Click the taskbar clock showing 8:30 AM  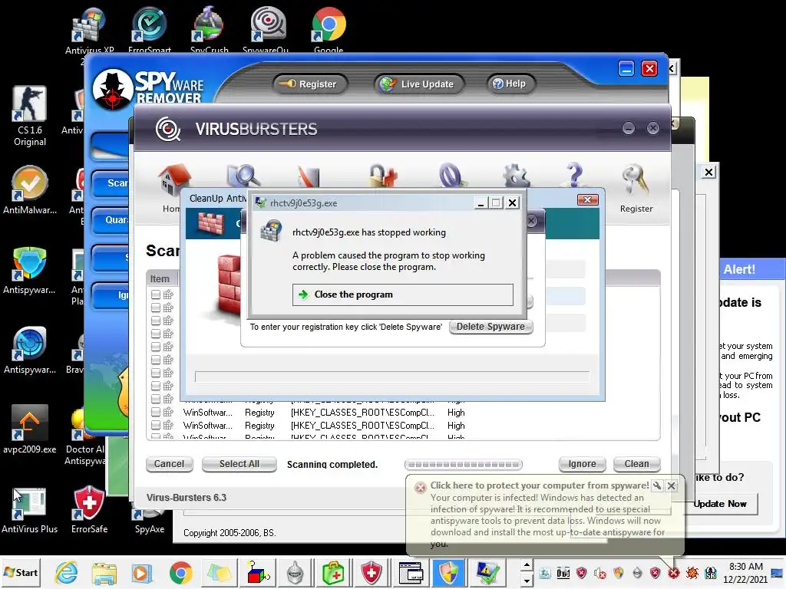pos(745,572)
